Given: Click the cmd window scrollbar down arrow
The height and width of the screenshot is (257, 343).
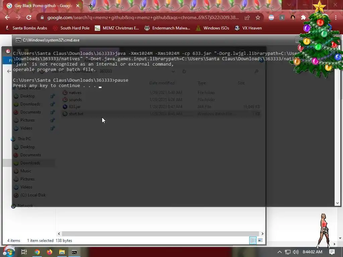Looking at the screenshot, I should pyautogui.click(x=337, y=203).
